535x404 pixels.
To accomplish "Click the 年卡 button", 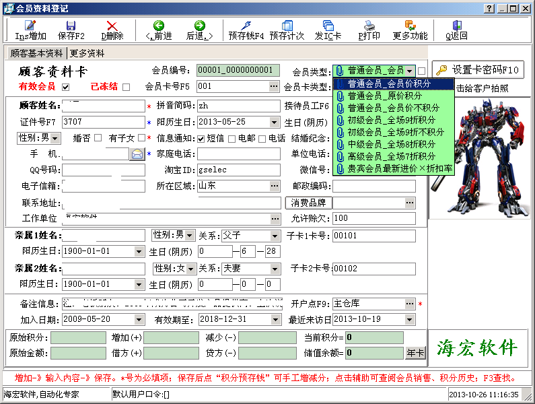I will (x=415, y=353).
